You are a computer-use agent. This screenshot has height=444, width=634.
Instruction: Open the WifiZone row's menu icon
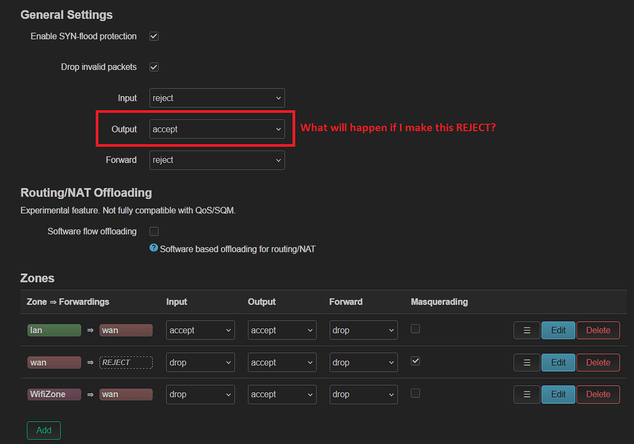[x=526, y=394]
